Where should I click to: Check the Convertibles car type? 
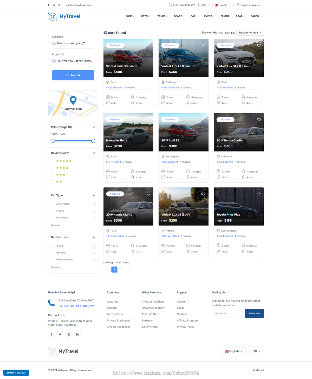coord(53,204)
